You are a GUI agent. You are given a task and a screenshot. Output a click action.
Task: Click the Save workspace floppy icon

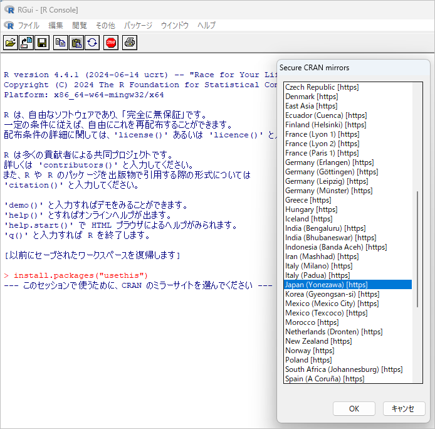pyautogui.click(x=42, y=43)
